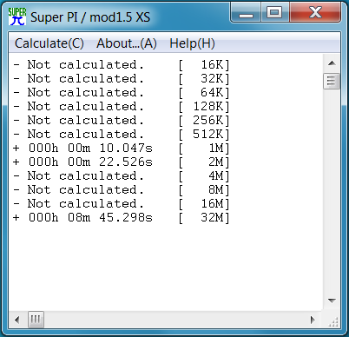The height and width of the screenshot is (337, 349).
Task: Select the 32K Not calculated row
Action: coord(122,78)
